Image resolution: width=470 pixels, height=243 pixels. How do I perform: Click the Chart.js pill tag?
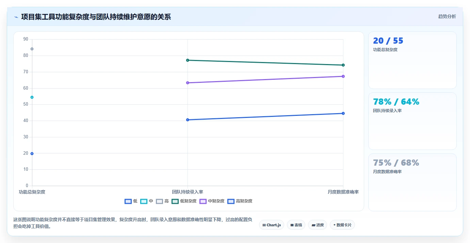[272, 225]
